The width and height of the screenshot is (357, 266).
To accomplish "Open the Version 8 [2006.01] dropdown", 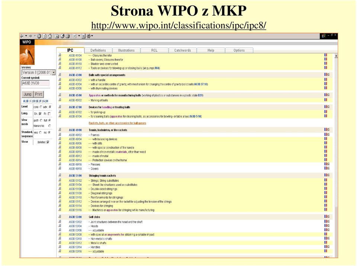I will (x=54, y=72).
